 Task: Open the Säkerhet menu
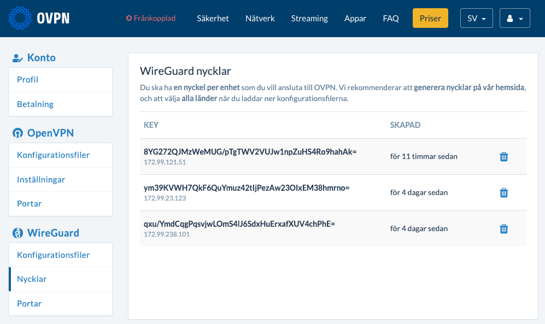point(213,19)
